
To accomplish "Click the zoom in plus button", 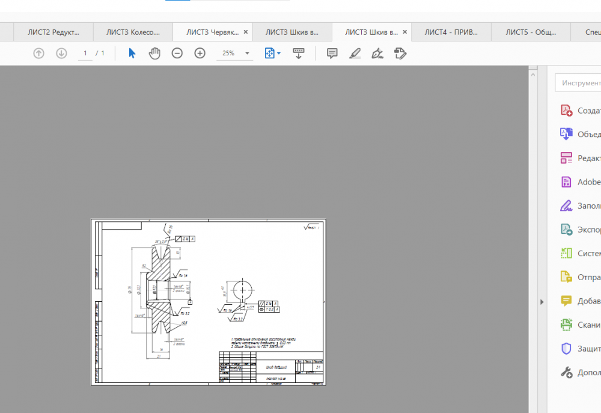I will pos(200,54).
